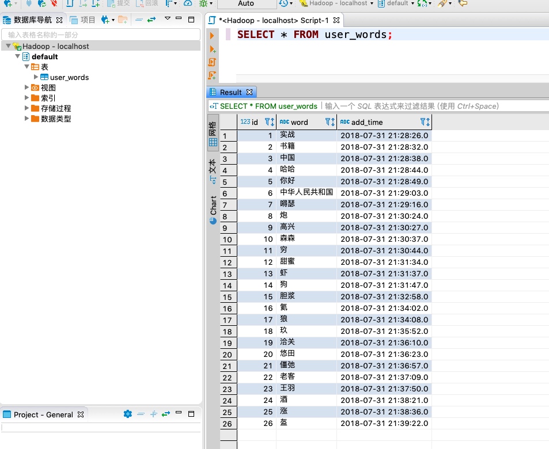Open the transaction log clock dropdown
Image resolution: width=549 pixels, height=449 pixels.
[286, 3]
